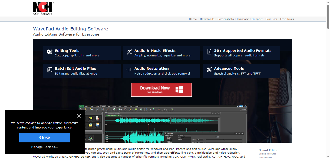
Task: Open the Editing Features sidebar link
Action: point(268,154)
